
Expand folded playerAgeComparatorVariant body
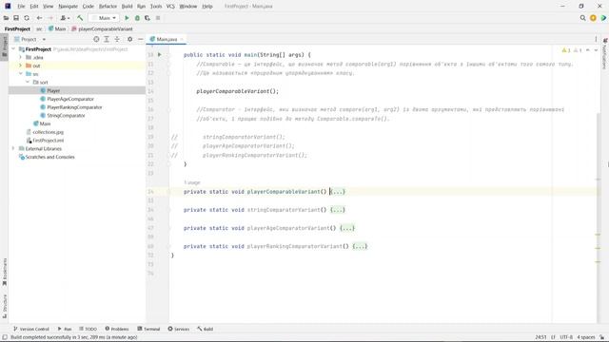(x=347, y=228)
